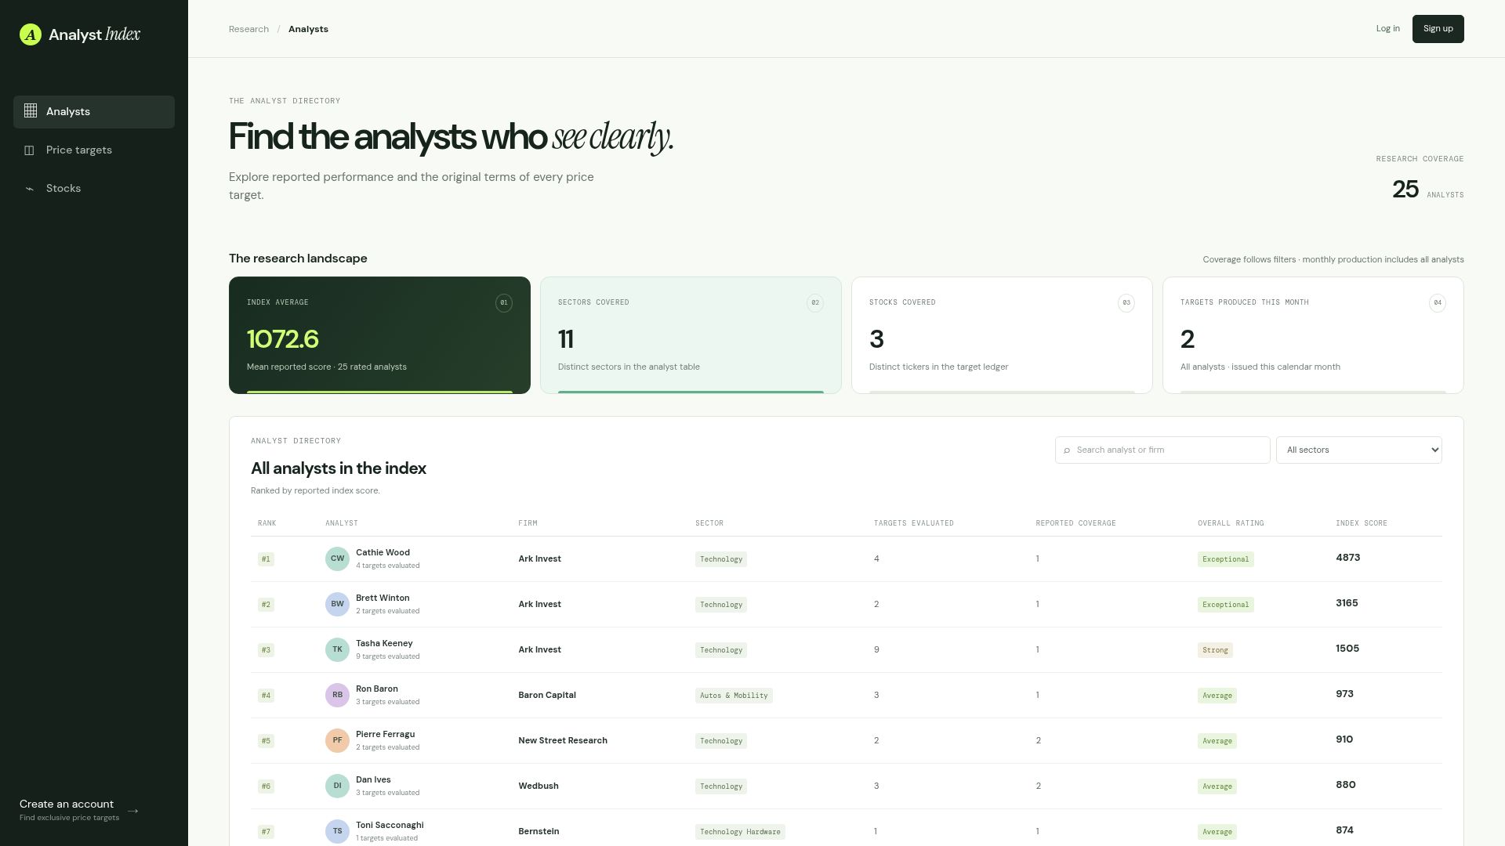Click Toni Sacconaghi's TS avatar
1505x846 pixels.
point(337,832)
